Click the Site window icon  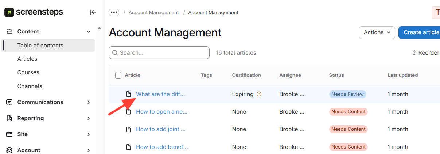point(9,134)
